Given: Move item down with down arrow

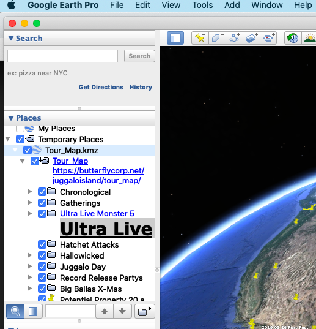Looking at the screenshot, I should pos(122,311).
